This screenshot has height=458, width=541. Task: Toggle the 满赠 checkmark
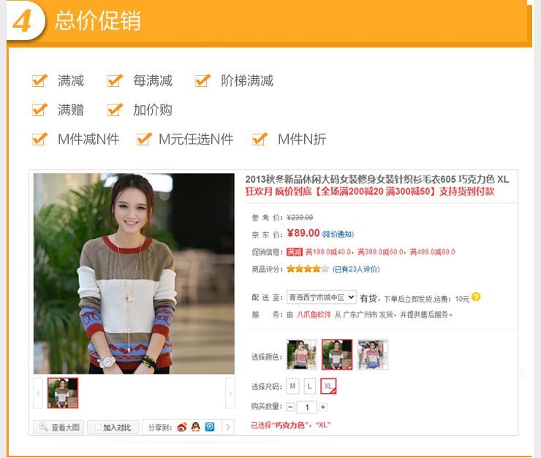[x=39, y=110]
